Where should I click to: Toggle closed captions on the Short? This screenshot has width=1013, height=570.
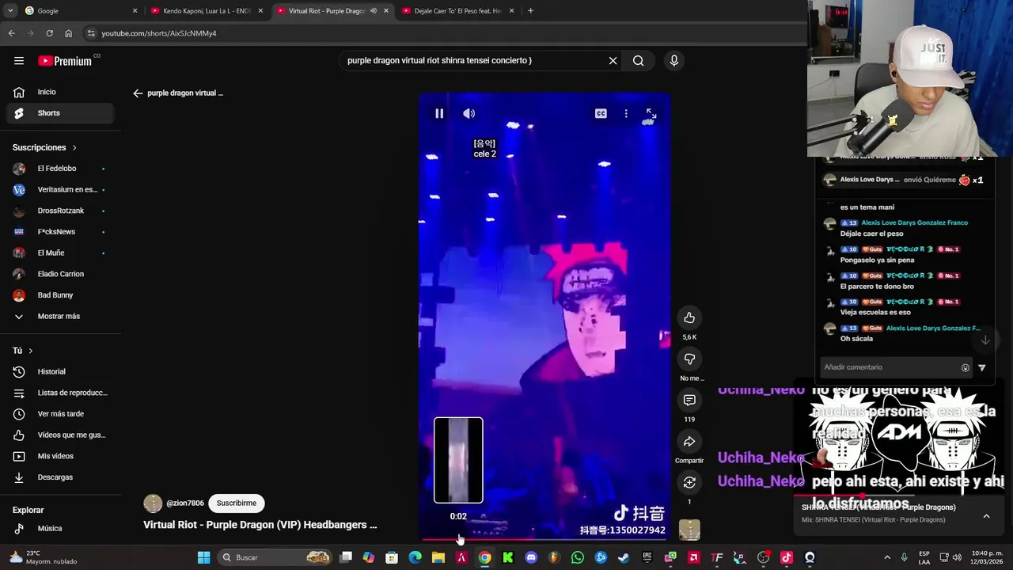point(601,113)
